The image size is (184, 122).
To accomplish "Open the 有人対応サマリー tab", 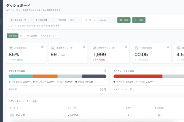I will (x=48, y=36).
